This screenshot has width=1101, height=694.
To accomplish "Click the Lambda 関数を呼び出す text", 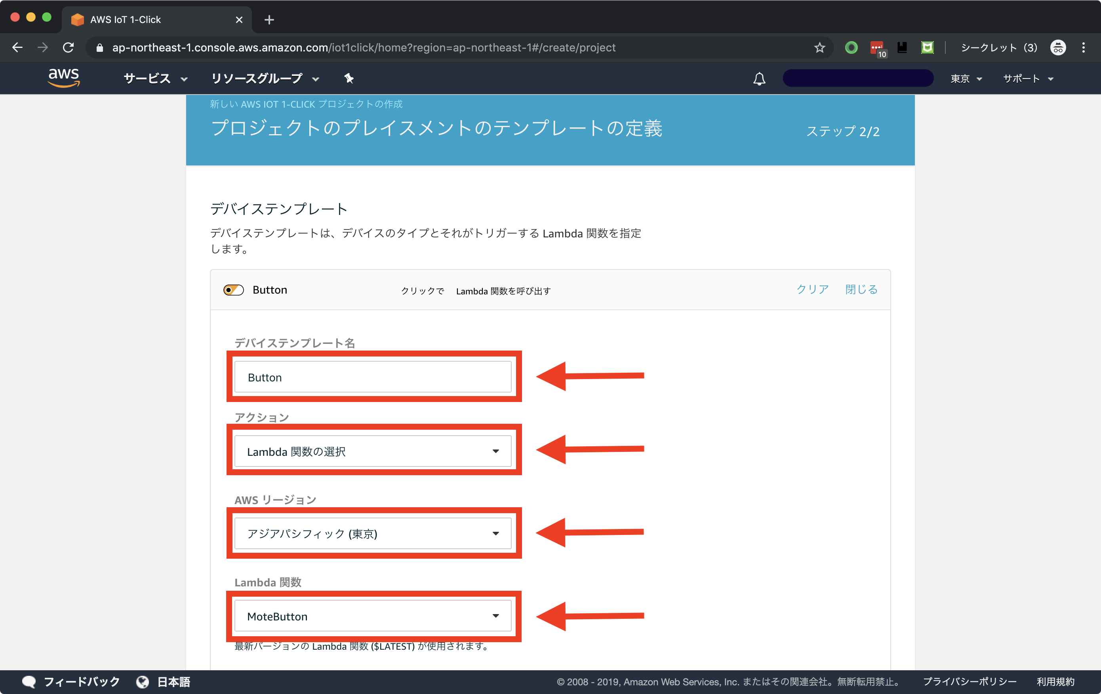I will [x=503, y=291].
